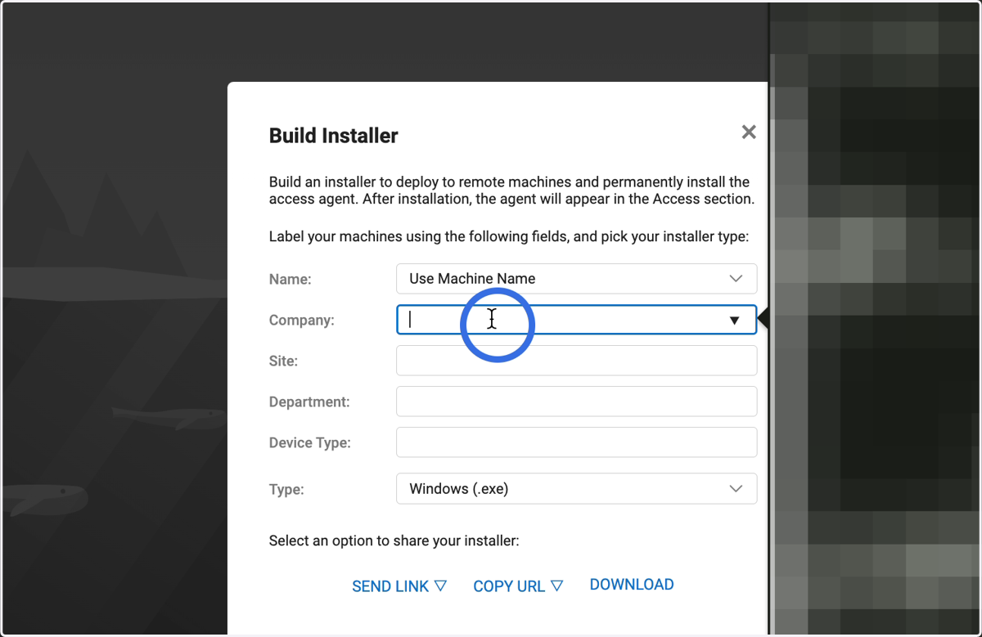Open the Type dropdown showing Windows (.exe)
The image size is (982, 637).
(576, 489)
